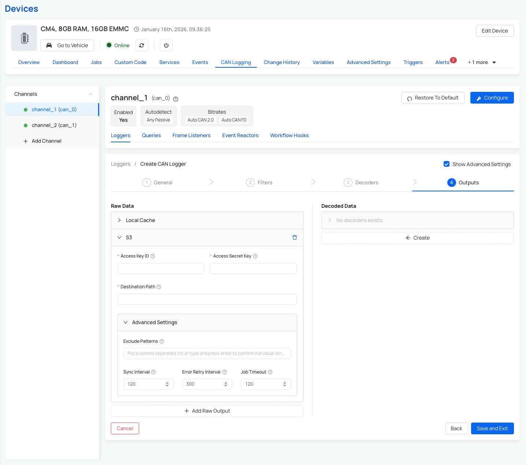Click inside the Destination Path input field
Screen dimensions: 526x465
pyautogui.click(x=207, y=299)
